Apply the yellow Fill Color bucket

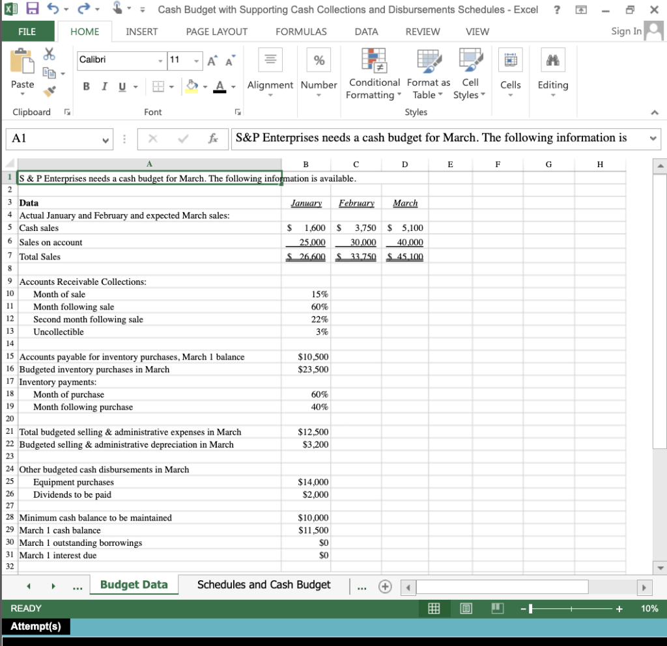pos(192,87)
